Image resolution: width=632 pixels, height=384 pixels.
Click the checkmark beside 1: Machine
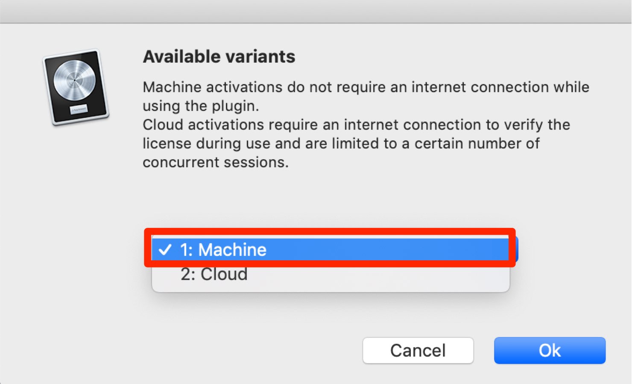[165, 250]
